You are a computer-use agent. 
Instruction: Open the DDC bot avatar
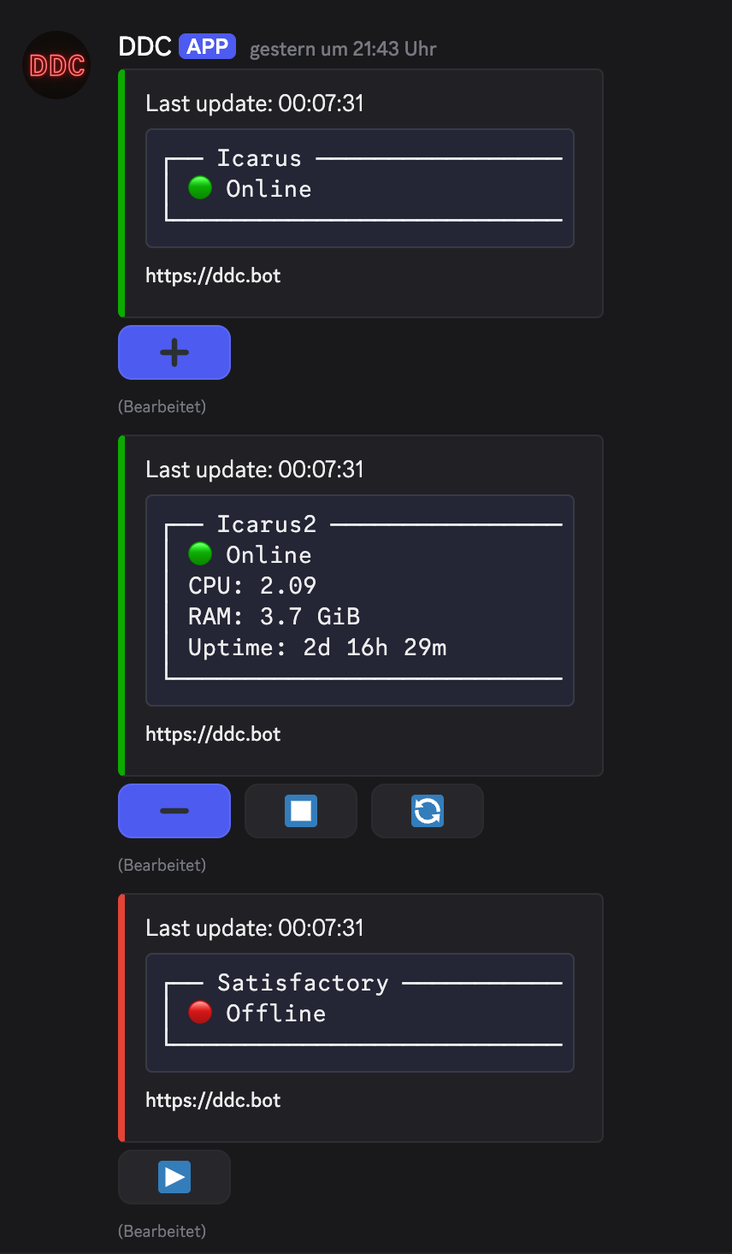[x=56, y=65]
